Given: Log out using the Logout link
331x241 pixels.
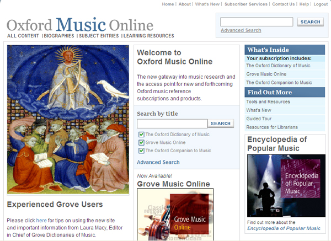Looking at the screenshot, I should tap(321, 4).
